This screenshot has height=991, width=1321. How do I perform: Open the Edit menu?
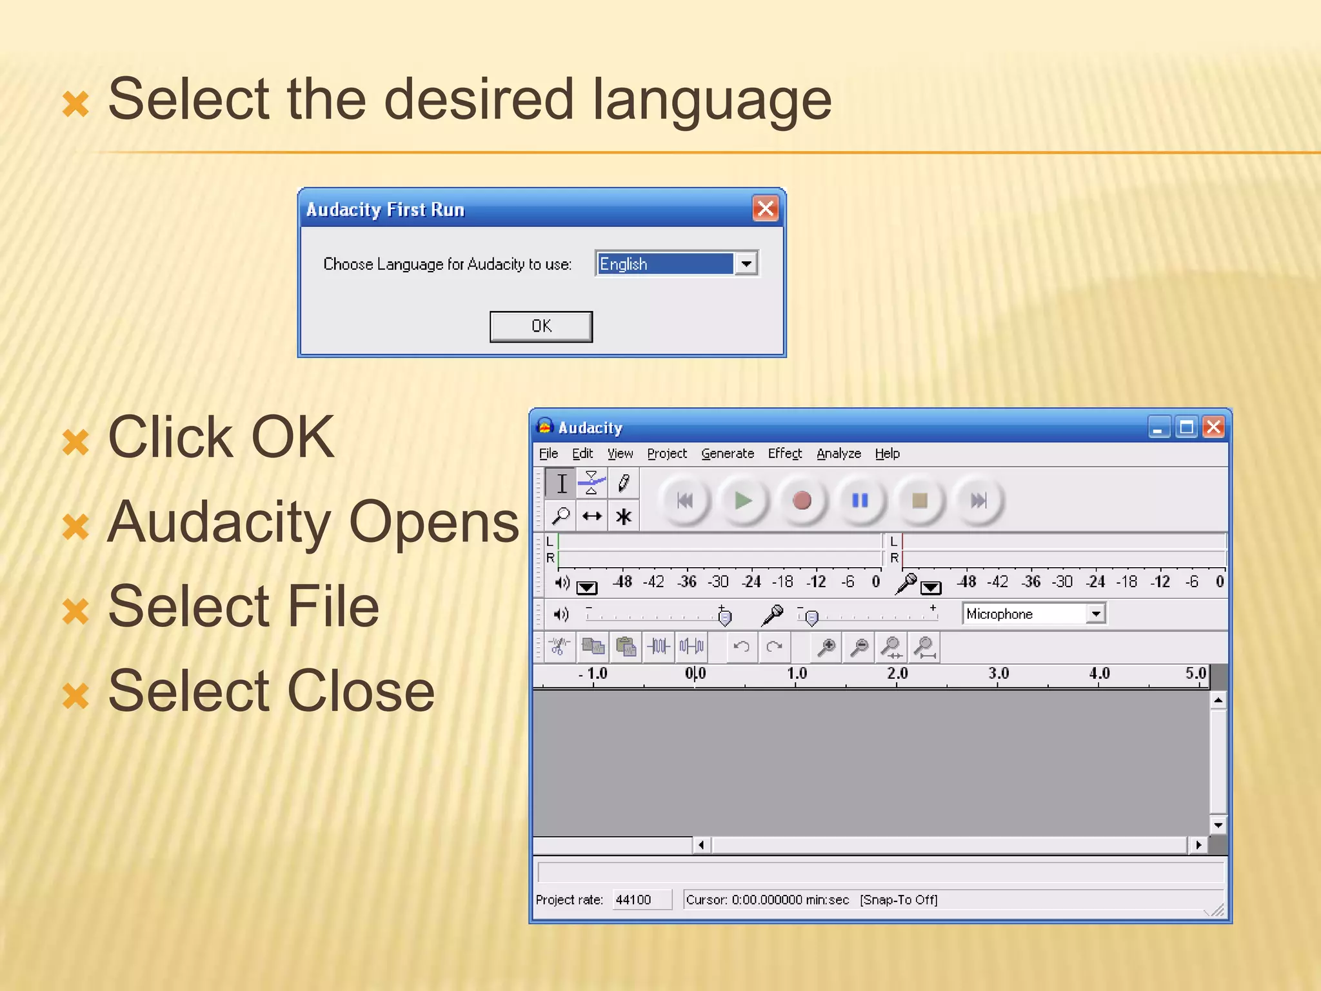pyautogui.click(x=582, y=454)
